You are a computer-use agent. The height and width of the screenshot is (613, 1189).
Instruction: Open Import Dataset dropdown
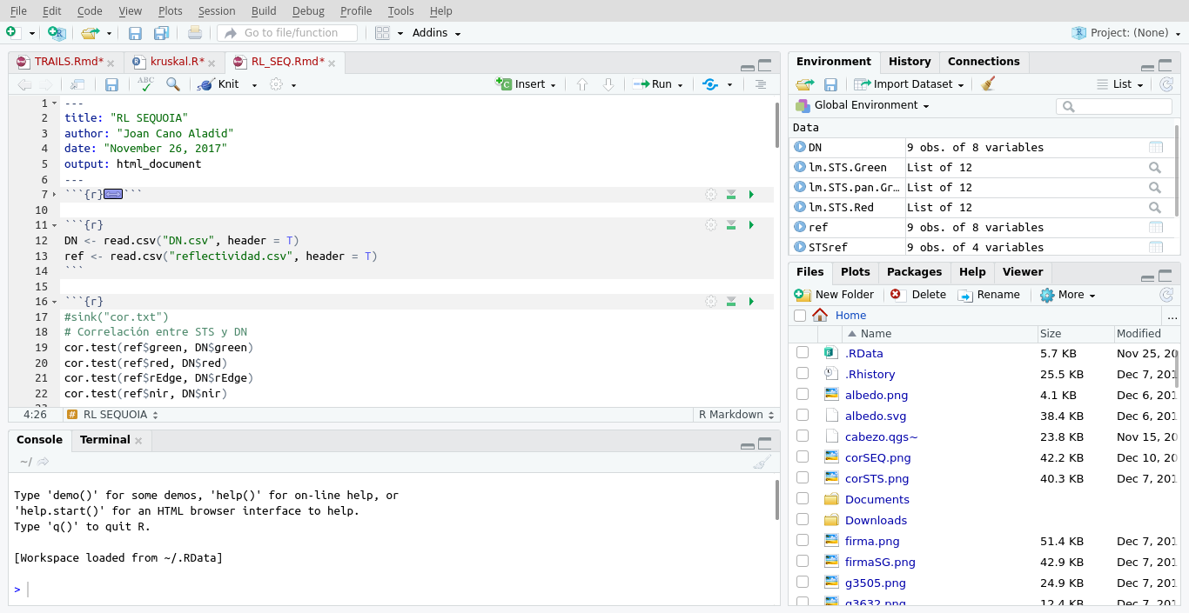coord(910,84)
